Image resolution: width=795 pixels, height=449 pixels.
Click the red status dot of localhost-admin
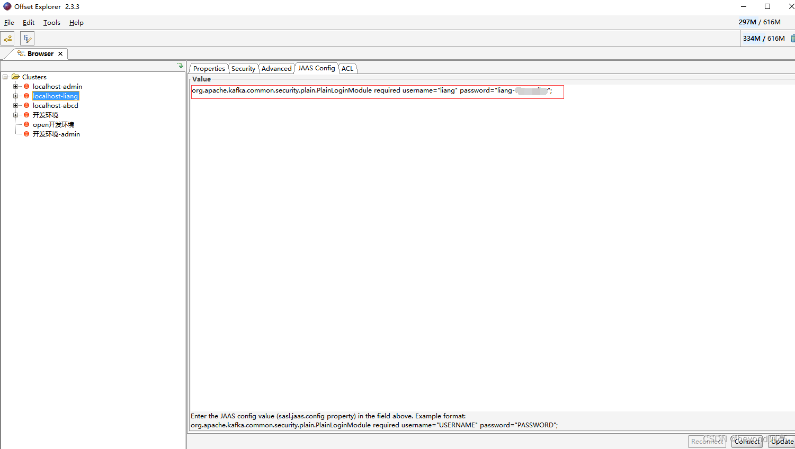point(26,86)
